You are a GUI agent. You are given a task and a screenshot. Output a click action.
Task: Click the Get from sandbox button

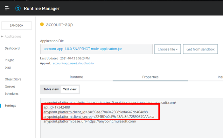(x=200, y=49)
